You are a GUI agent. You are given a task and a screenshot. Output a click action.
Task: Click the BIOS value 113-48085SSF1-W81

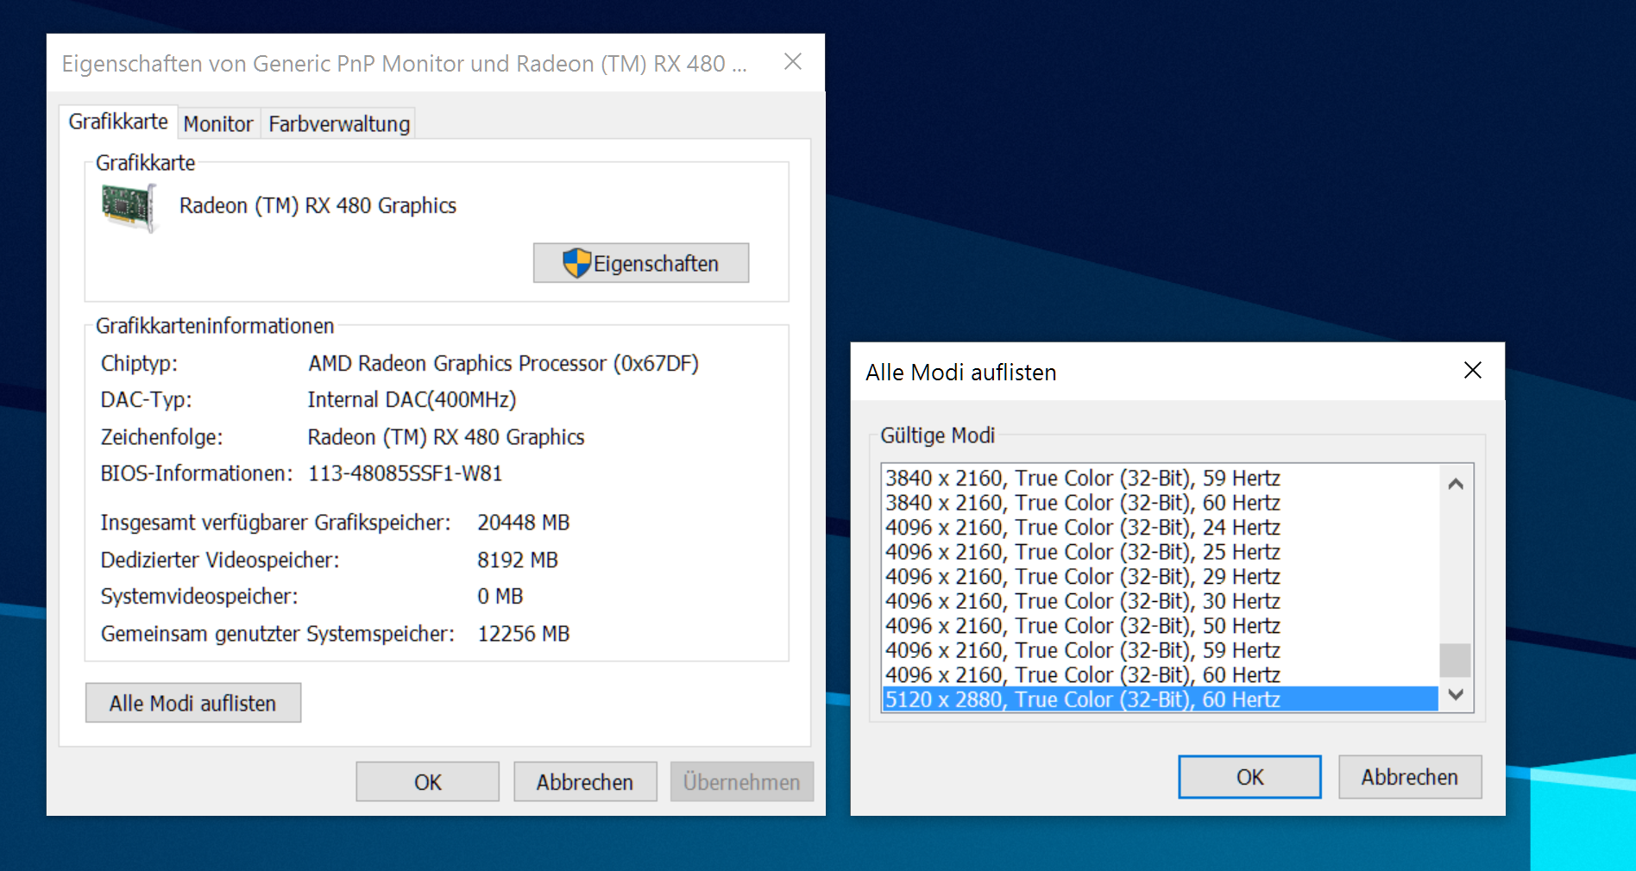tap(405, 473)
